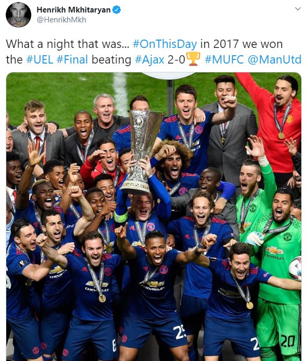This screenshot has width=307, height=361.
Task: Enlarge the attached team celebration photo
Action: tap(154, 216)
